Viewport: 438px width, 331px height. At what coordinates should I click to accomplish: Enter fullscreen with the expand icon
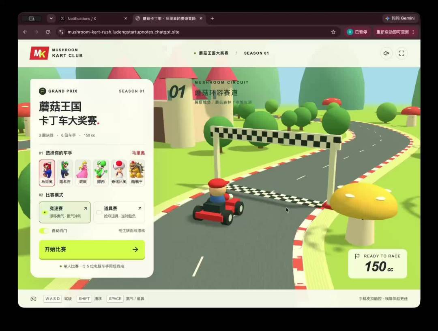coord(401,53)
